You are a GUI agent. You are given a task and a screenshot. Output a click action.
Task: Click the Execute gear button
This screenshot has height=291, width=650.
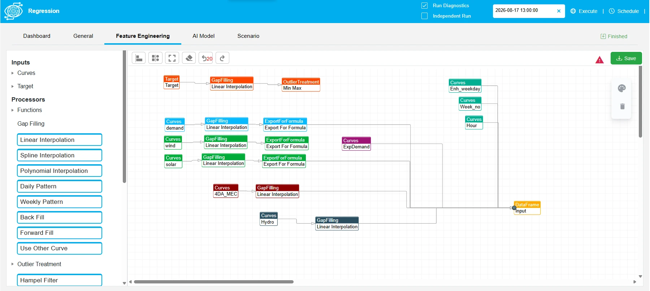pos(584,11)
